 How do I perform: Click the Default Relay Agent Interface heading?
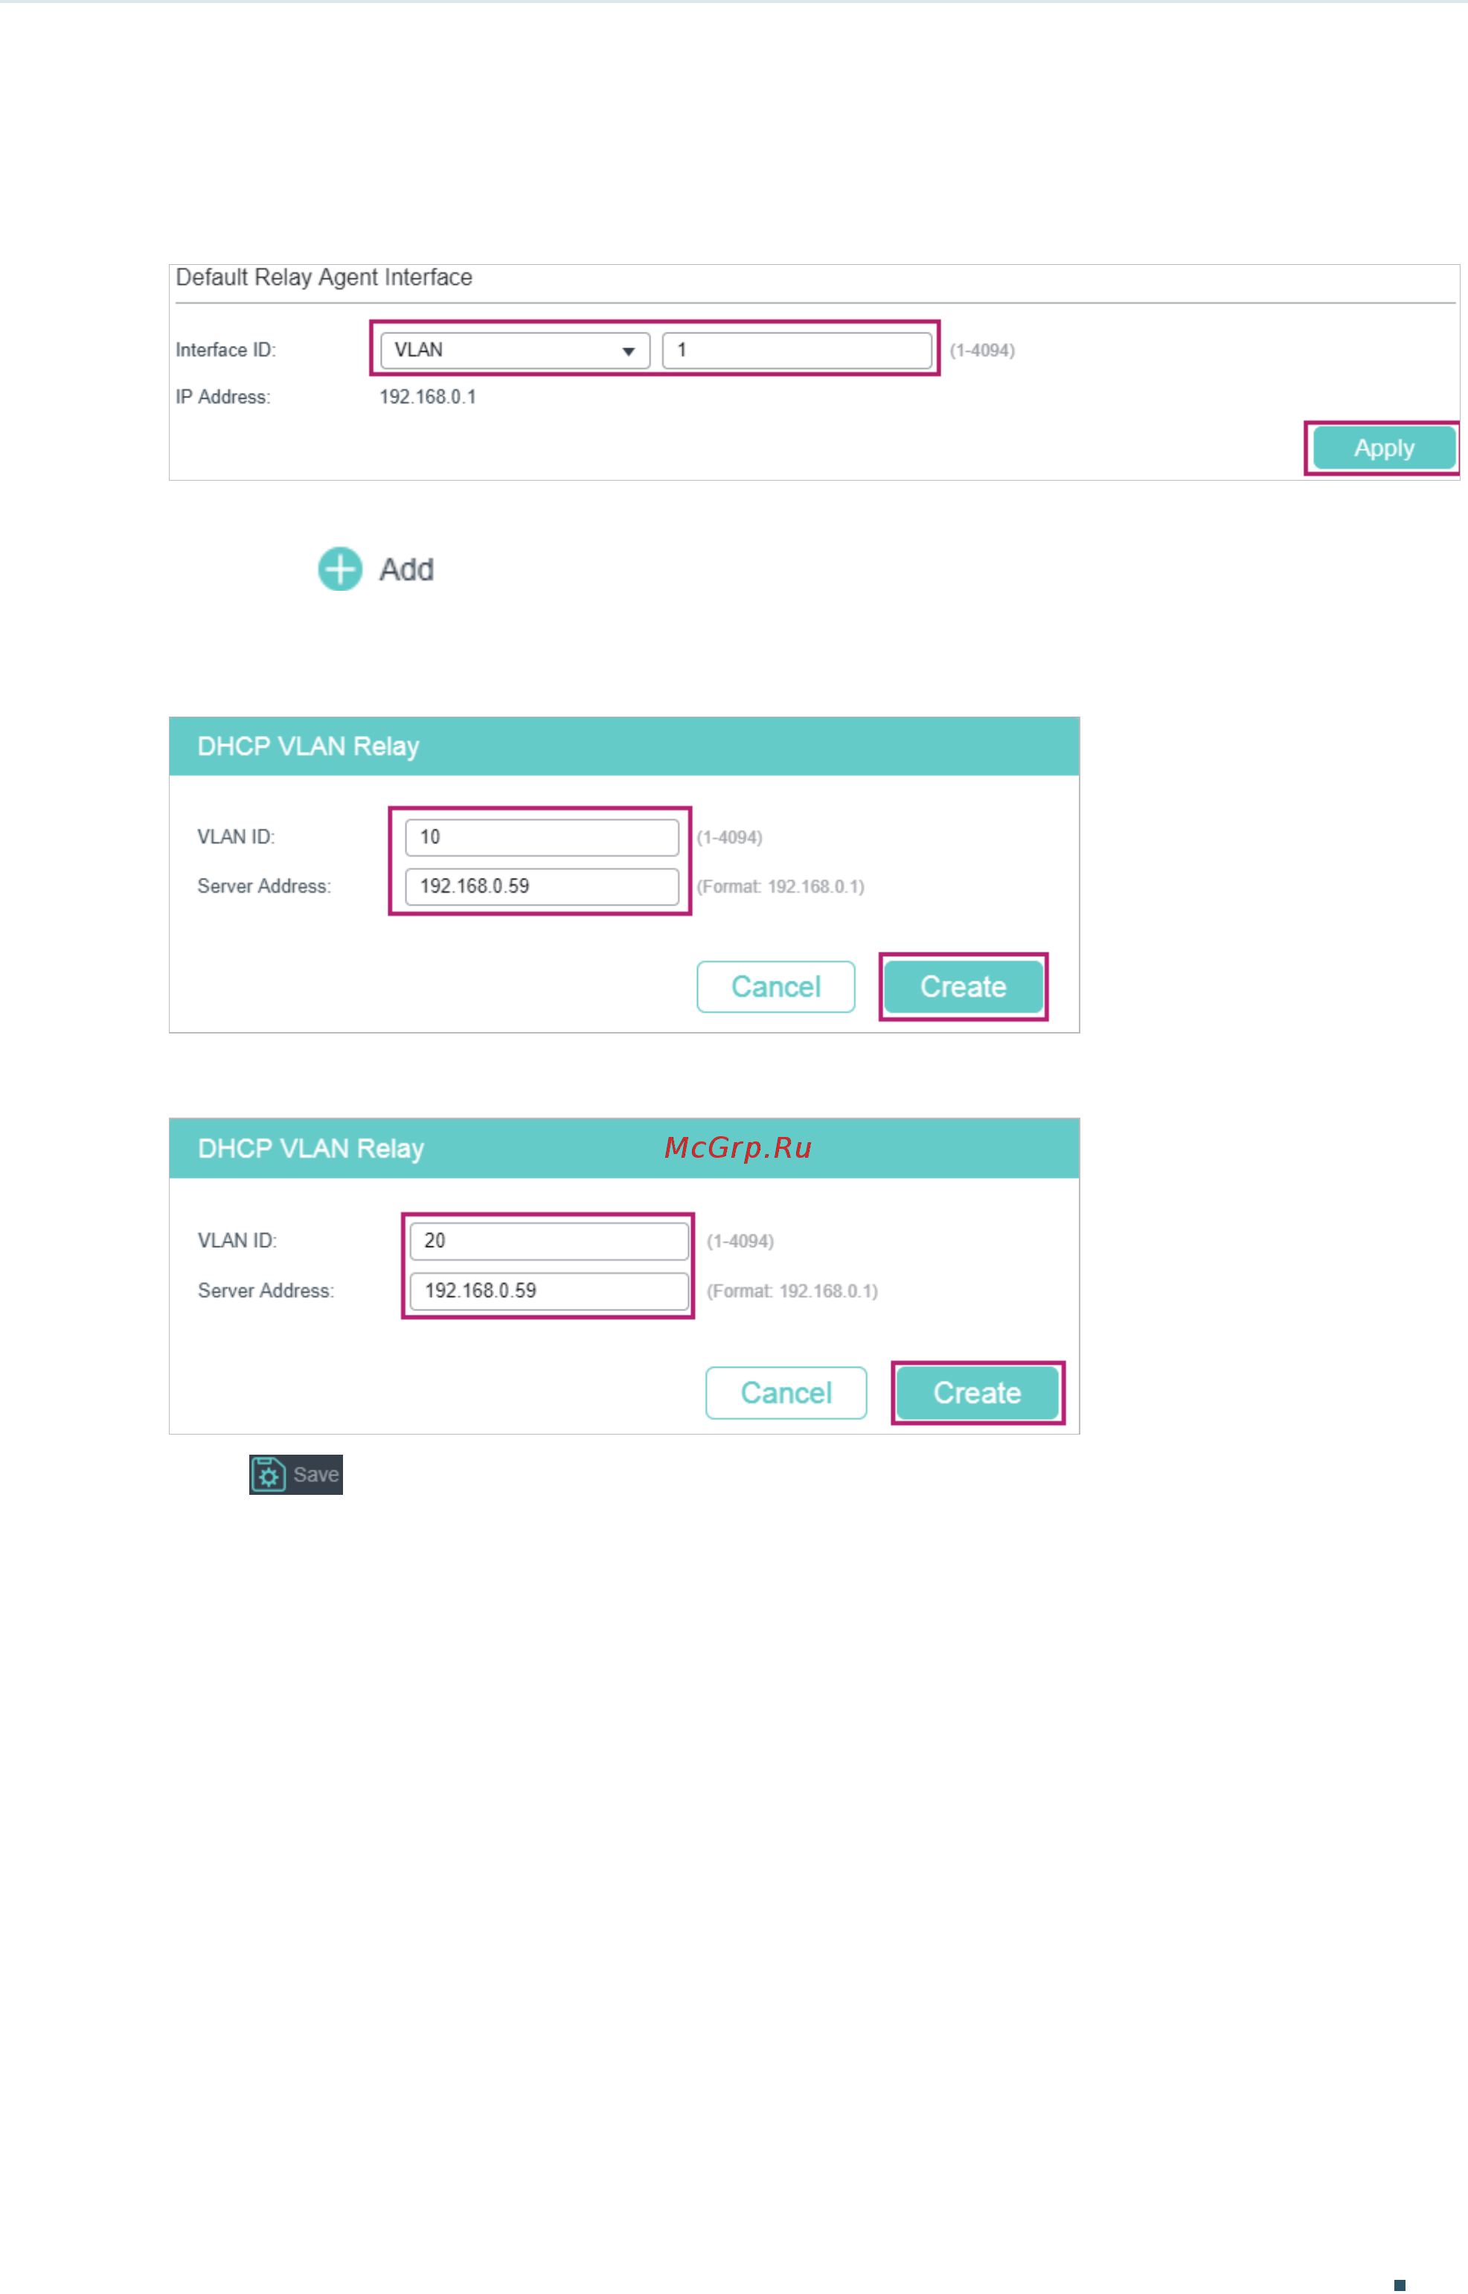[x=324, y=278]
